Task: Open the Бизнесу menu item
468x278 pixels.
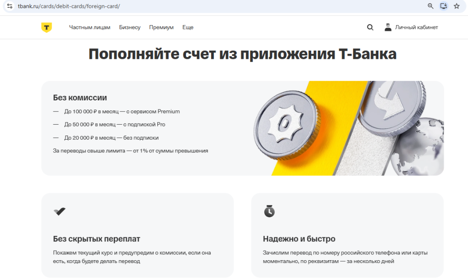Action: [129, 27]
